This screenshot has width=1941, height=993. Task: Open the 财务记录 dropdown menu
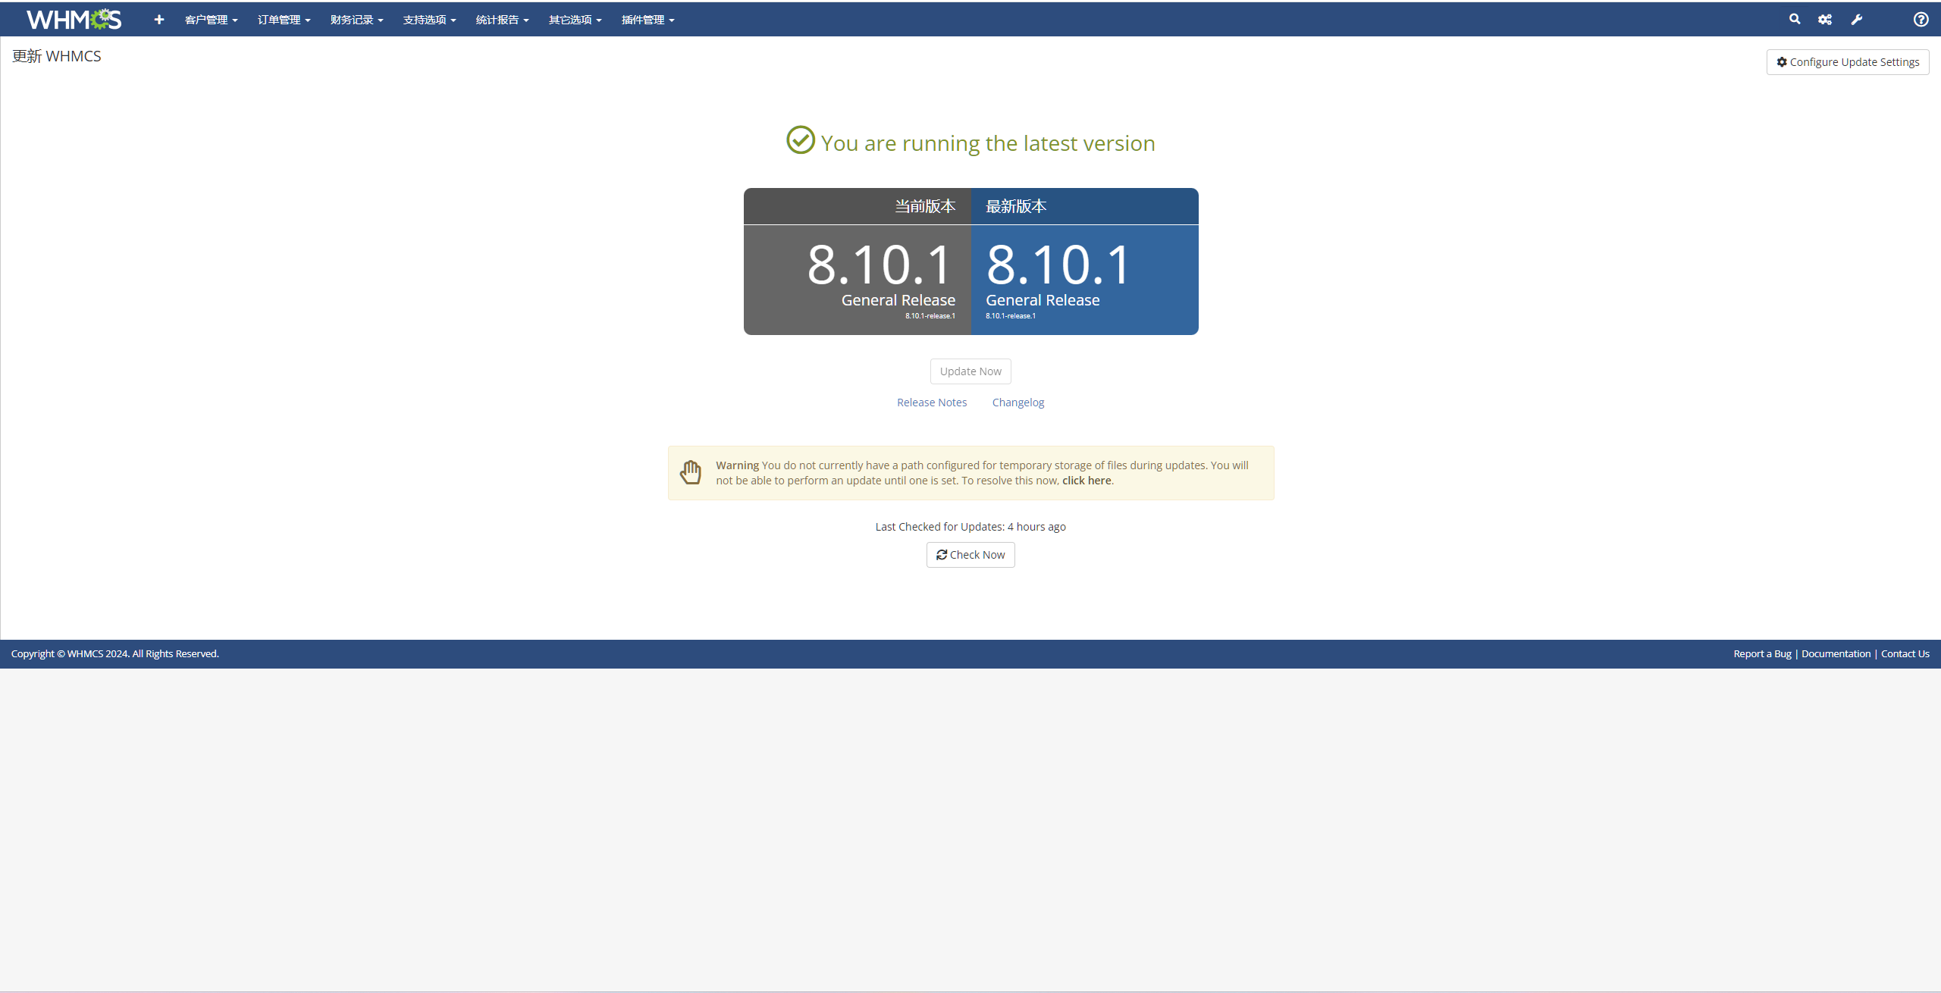point(356,20)
